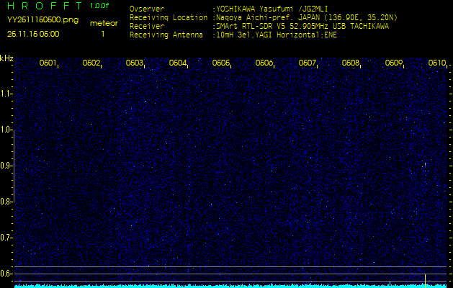Select the 0510 time label
453x288 pixels.
(437, 63)
